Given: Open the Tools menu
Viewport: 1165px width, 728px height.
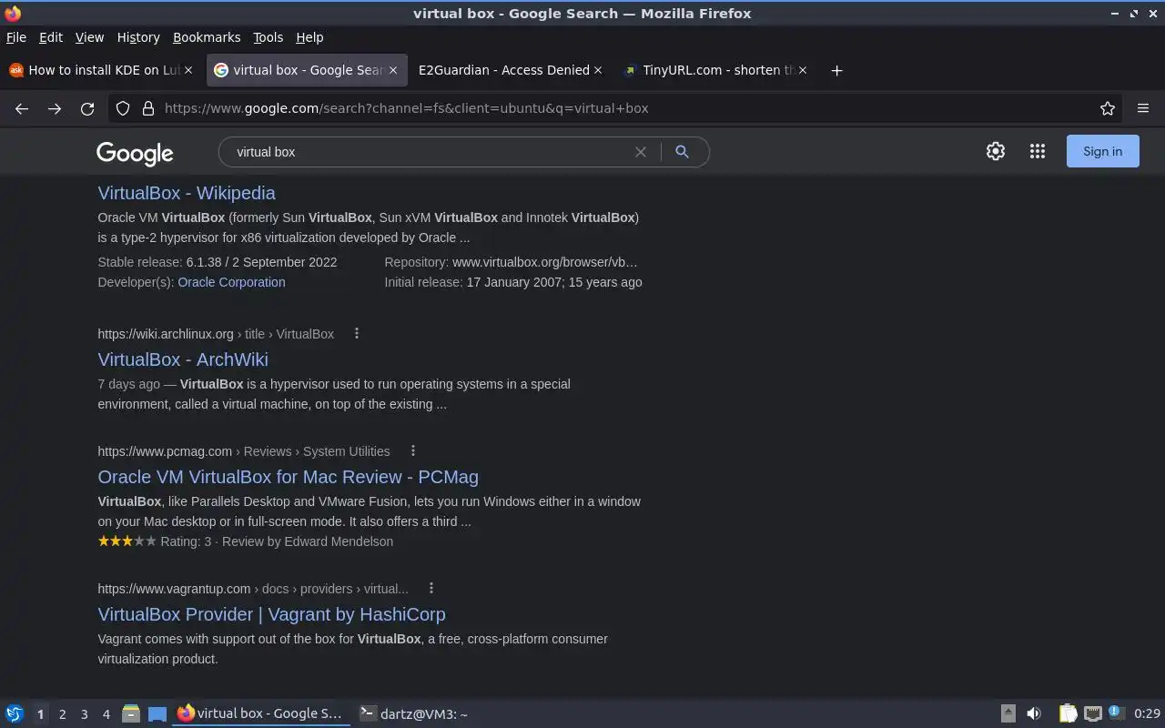Looking at the screenshot, I should coord(268,37).
